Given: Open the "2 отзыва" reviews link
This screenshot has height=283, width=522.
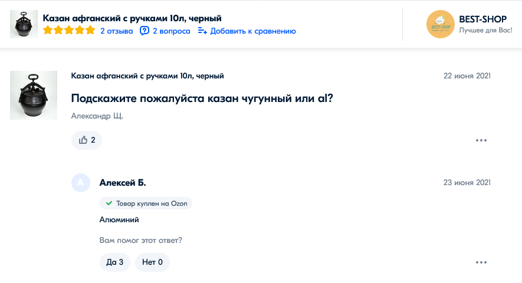Looking at the screenshot, I should [x=116, y=31].
